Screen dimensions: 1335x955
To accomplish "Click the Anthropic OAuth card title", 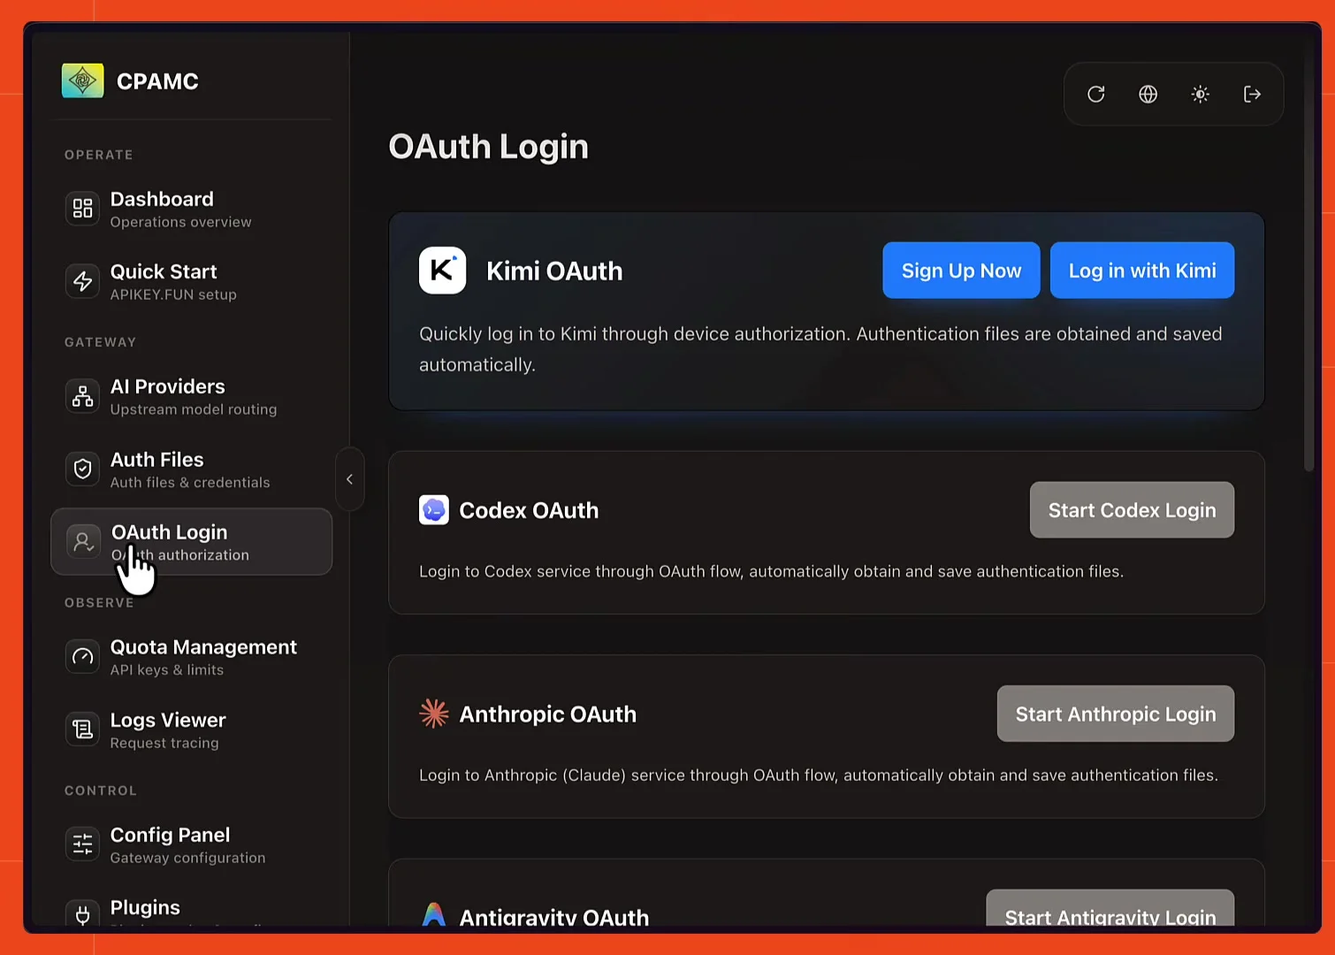I will coord(548,714).
